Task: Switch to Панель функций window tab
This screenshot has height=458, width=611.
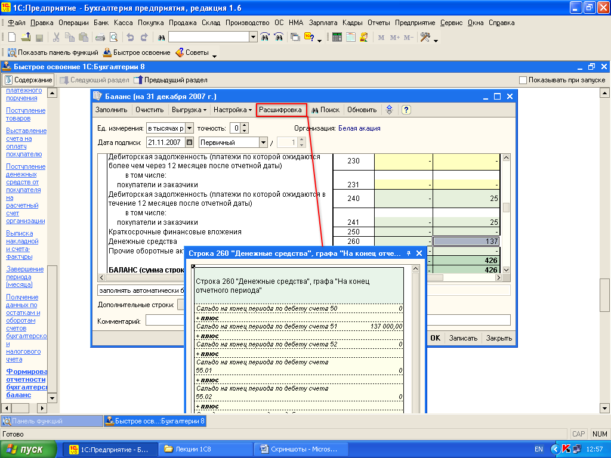Action: [x=53, y=421]
